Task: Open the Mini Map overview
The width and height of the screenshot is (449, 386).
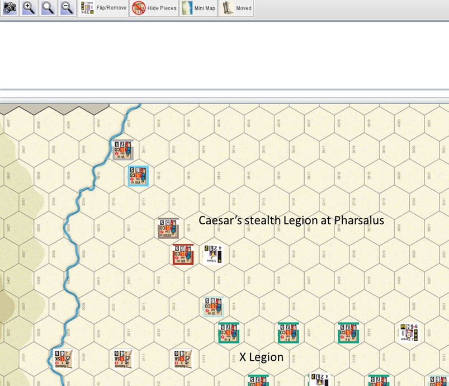Action: [x=198, y=8]
